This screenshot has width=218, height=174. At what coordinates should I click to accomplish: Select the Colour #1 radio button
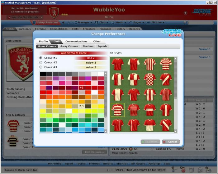pos(41,58)
